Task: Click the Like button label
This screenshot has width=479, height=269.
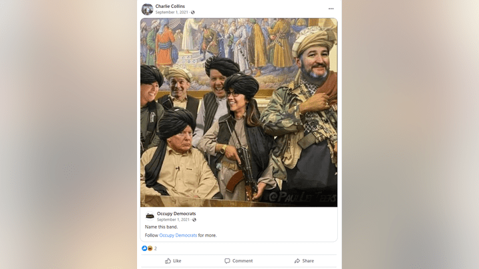Action: [177, 261]
